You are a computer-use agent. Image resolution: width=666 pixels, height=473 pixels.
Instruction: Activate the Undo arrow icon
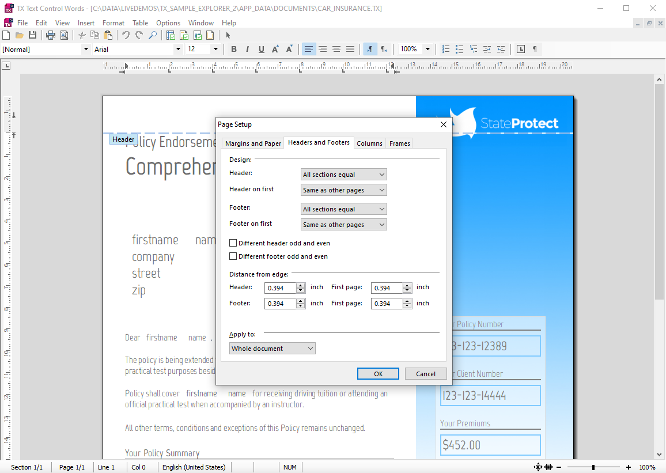pos(125,35)
